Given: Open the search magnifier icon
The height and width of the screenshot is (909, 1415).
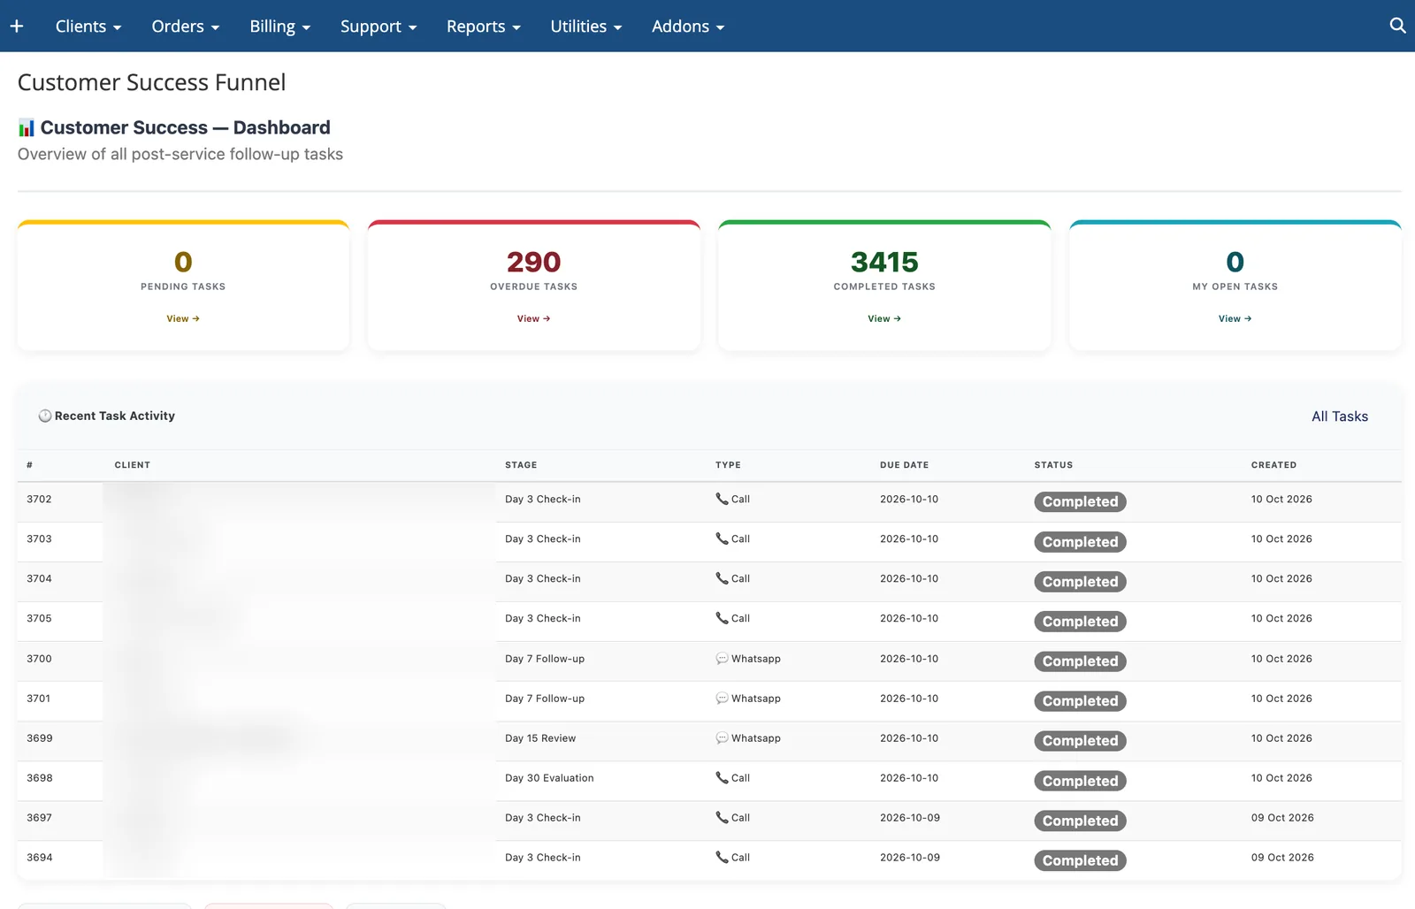Looking at the screenshot, I should 1397,26.
